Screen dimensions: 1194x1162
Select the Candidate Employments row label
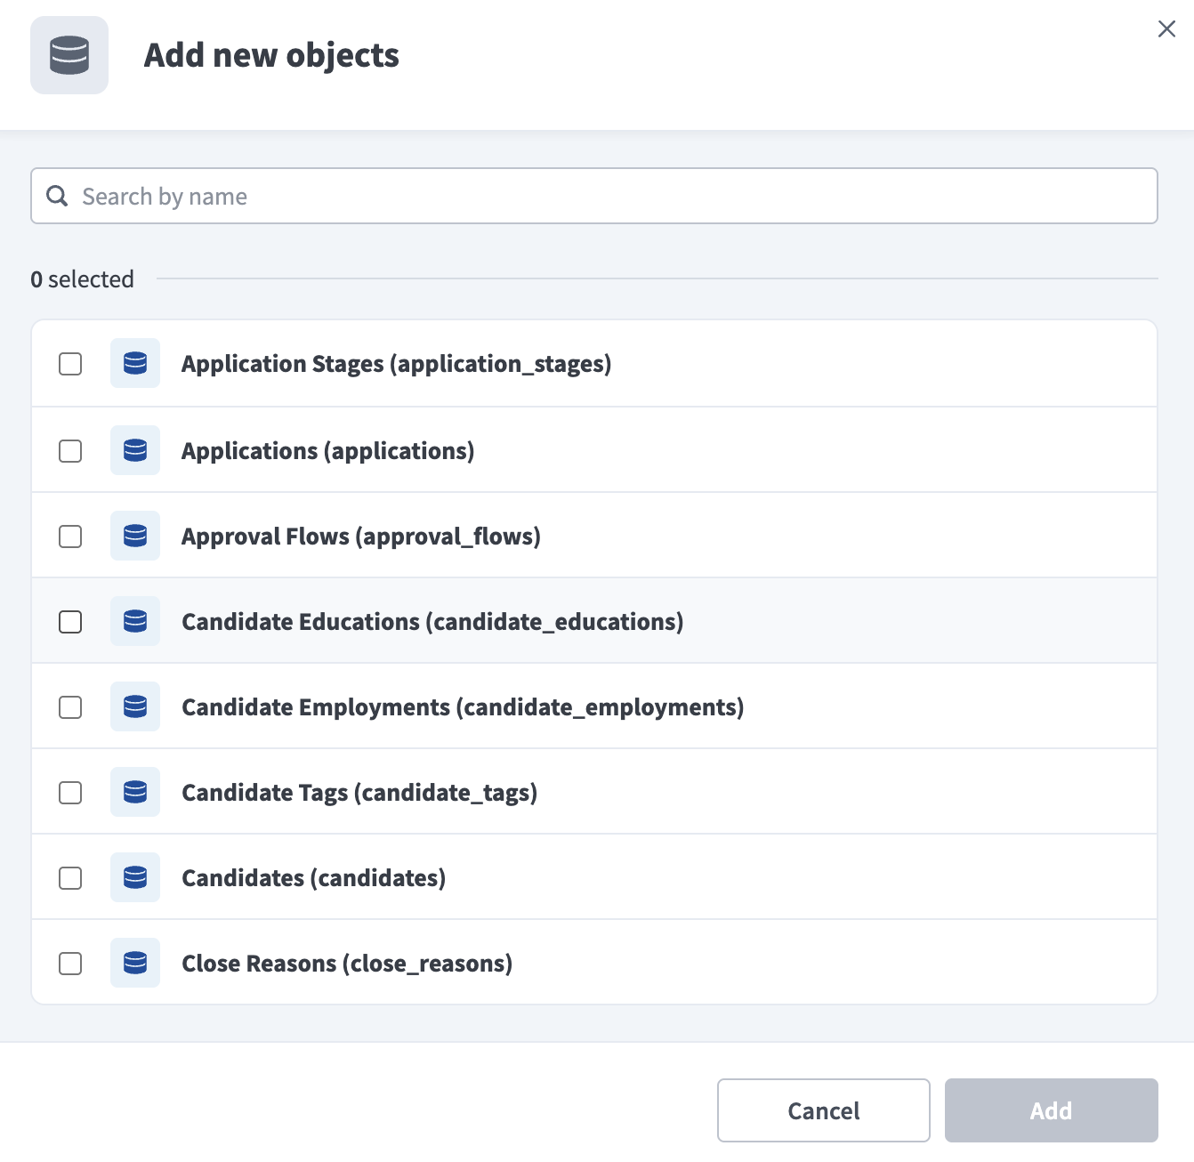(x=463, y=707)
